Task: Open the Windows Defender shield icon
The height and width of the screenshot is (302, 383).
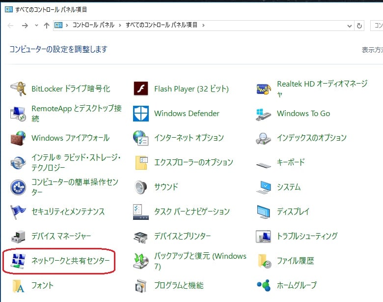Action: coord(141,114)
